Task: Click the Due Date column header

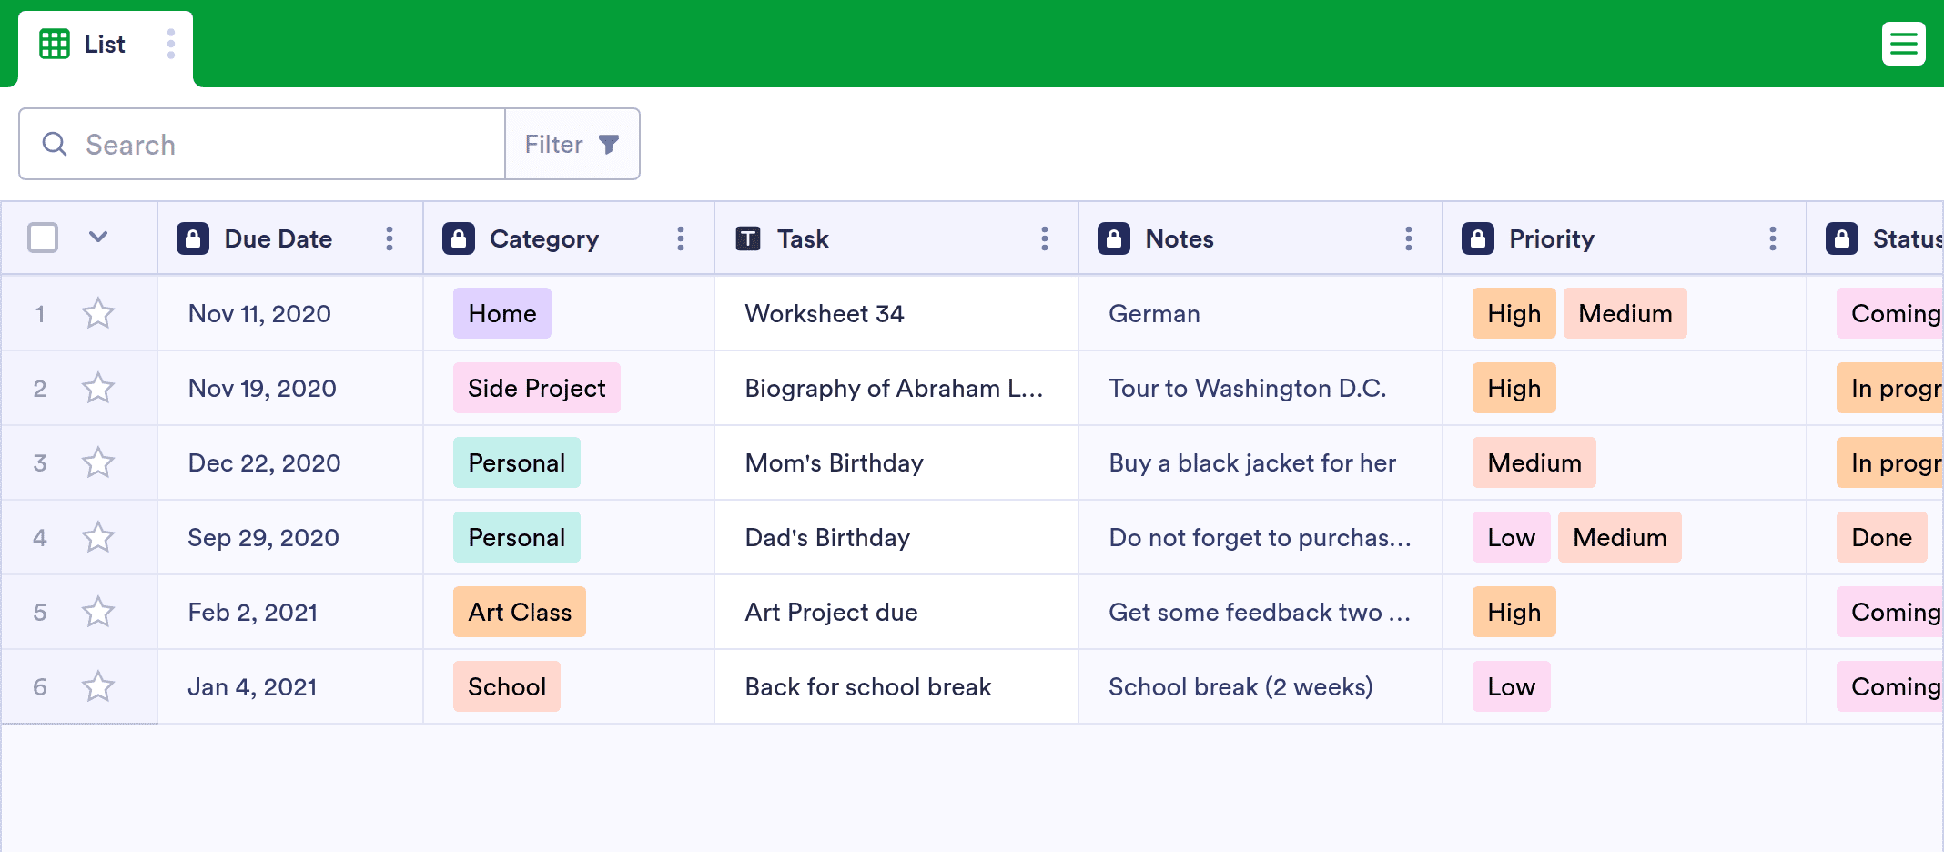Action: [278, 238]
